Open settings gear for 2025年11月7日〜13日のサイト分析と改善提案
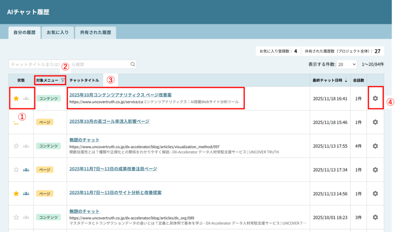Viewport: 395px width, 232px height. pos(375,193)
